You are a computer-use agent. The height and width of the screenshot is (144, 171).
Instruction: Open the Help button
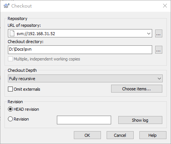click(x=153, y=135)
